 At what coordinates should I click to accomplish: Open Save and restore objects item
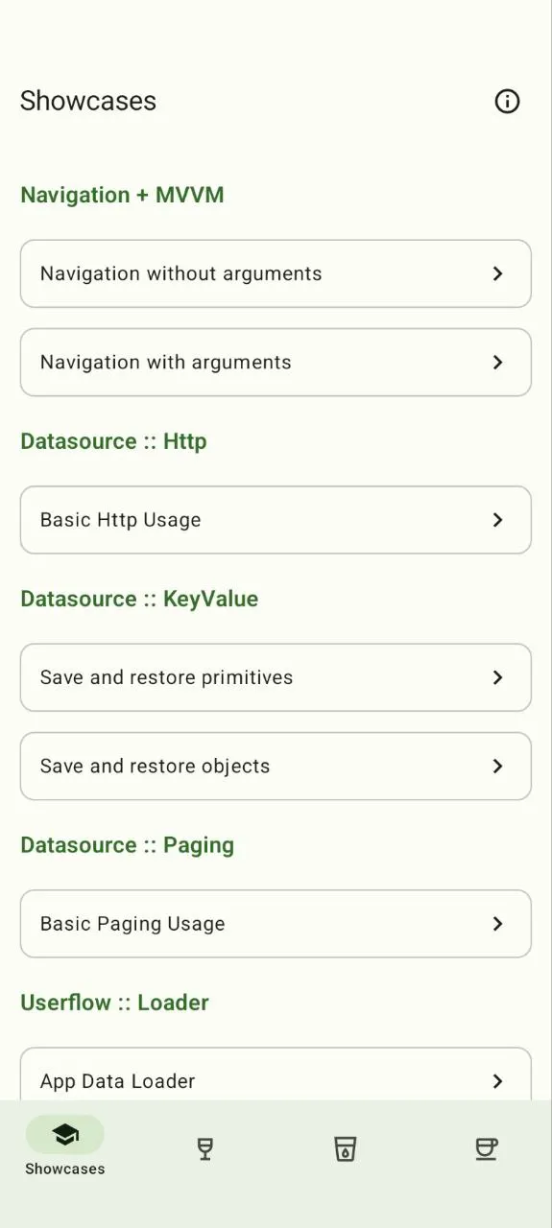coord(276,766)
